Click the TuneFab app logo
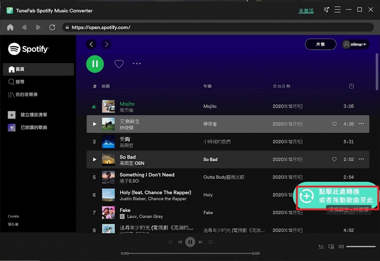 click(9, 10)
